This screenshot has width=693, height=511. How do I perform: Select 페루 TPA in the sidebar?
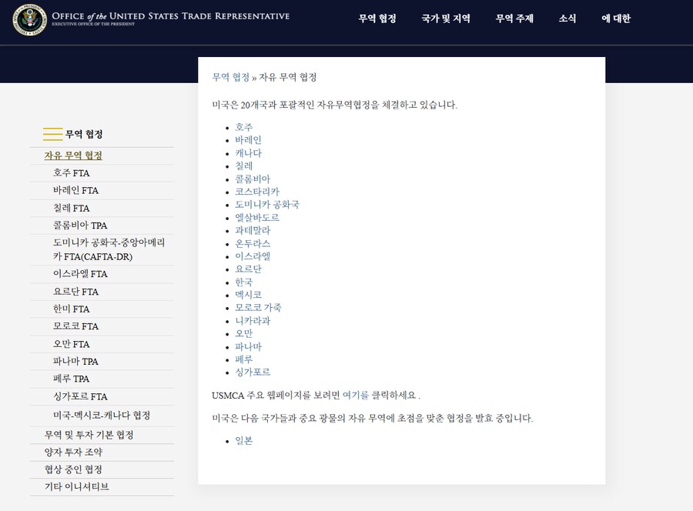pos(71,379)
